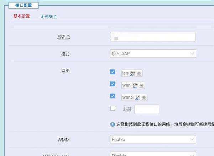Uncheck the lan network checkbox
The height and width of the screenshot is (156, 214).
click(113, 72)
